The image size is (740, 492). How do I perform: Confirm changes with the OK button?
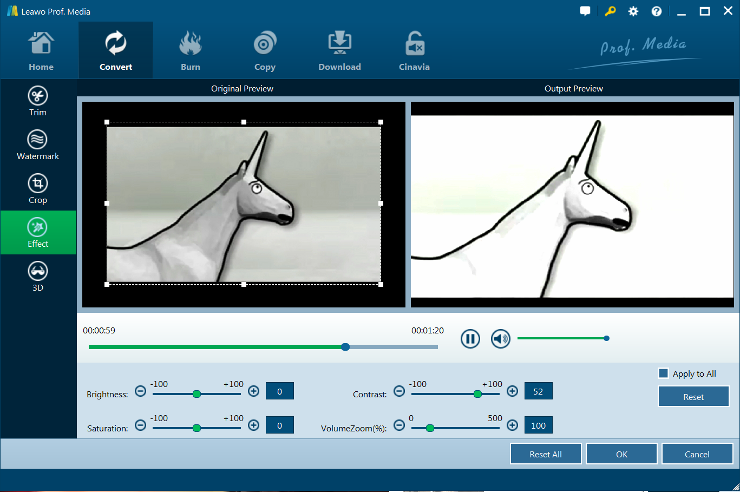click(x=621, y=454)
